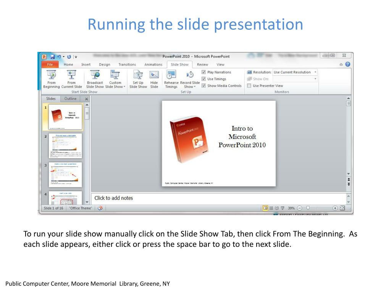
Task: Click the slide title text Intro to Microsoft PowerPoint 2010
Action: coord(242,137)
